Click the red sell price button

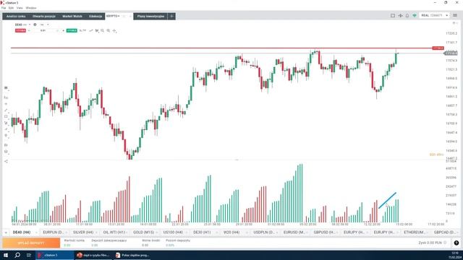(21, 30)
